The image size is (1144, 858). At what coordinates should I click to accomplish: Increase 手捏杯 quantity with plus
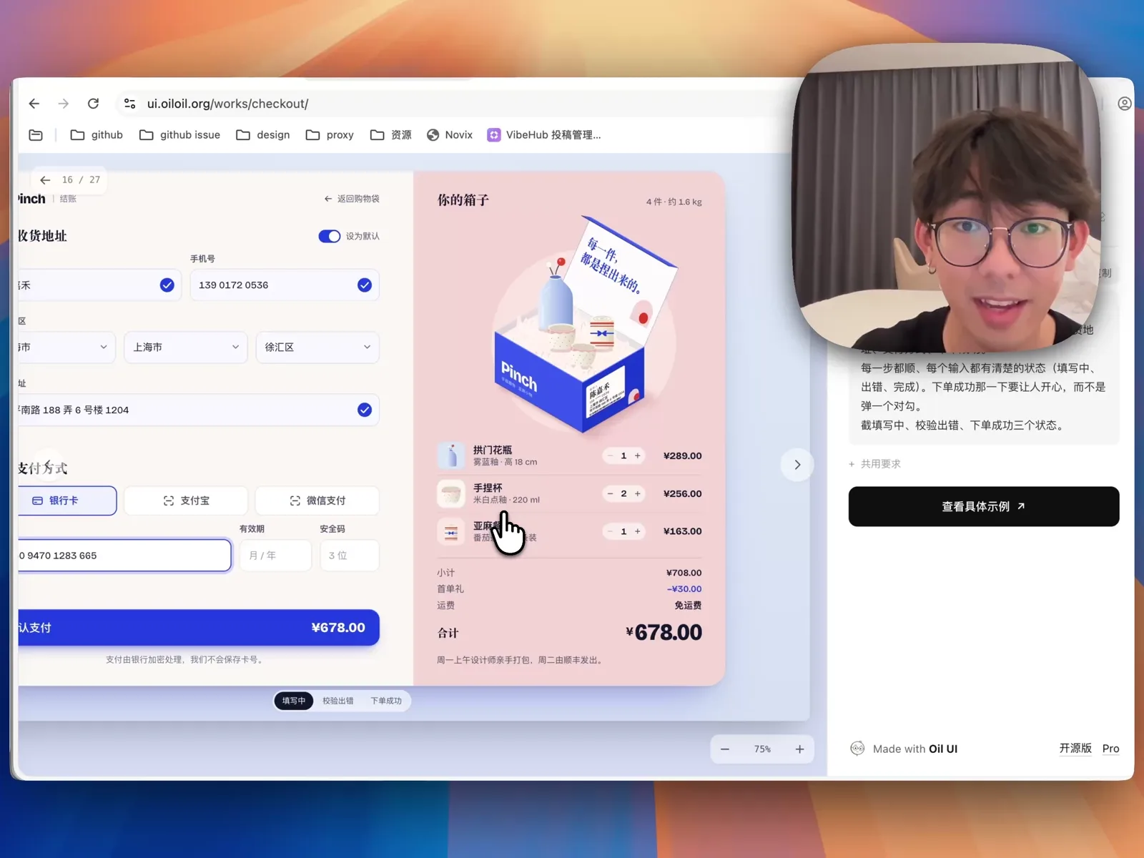point(638,493)
